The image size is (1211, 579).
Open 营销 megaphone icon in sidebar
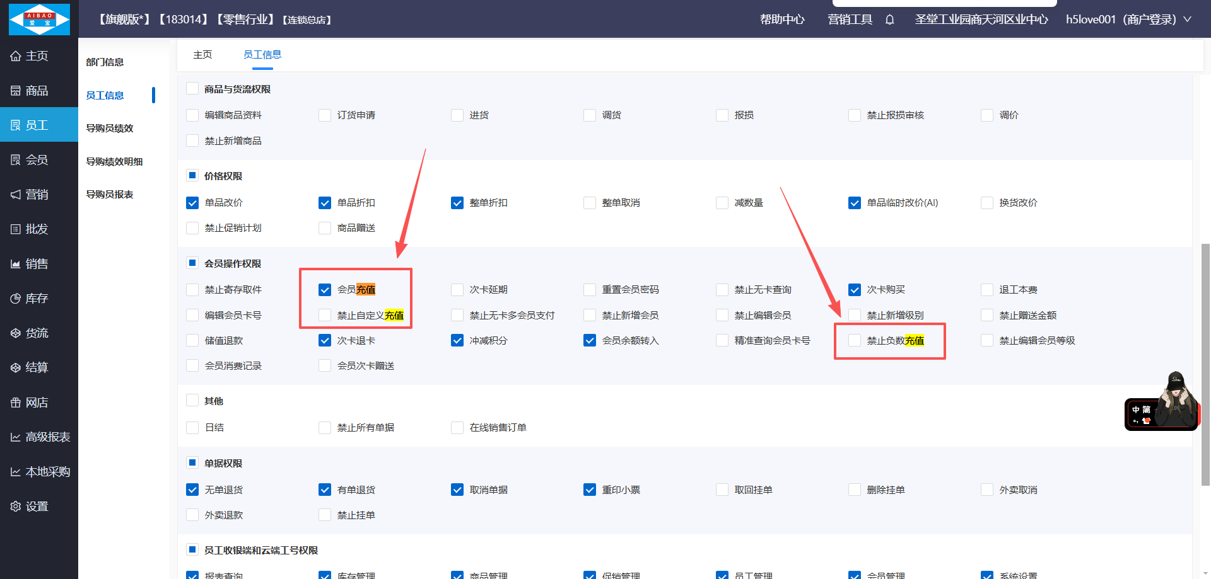(16, 195)
